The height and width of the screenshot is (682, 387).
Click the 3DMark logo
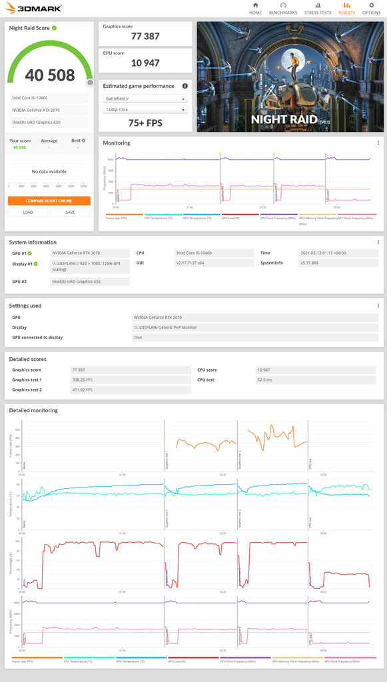pyautogui.click(x=33, y=8)
